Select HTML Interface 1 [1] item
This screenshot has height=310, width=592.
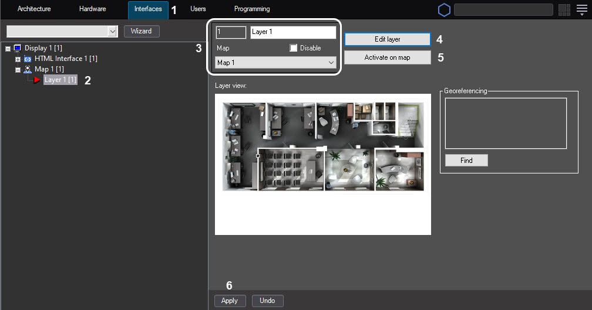[x=66, y=59]
